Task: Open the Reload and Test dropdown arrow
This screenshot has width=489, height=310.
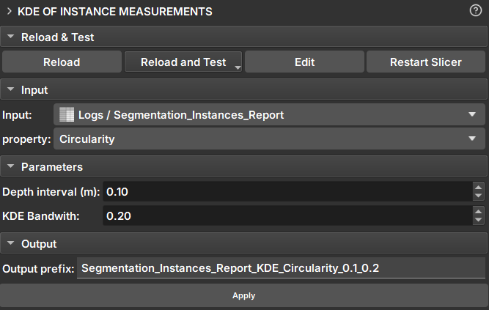Action: point(237,67)
